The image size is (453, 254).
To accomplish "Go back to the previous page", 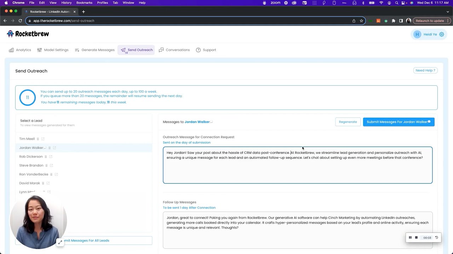I will tap(5, 21).
